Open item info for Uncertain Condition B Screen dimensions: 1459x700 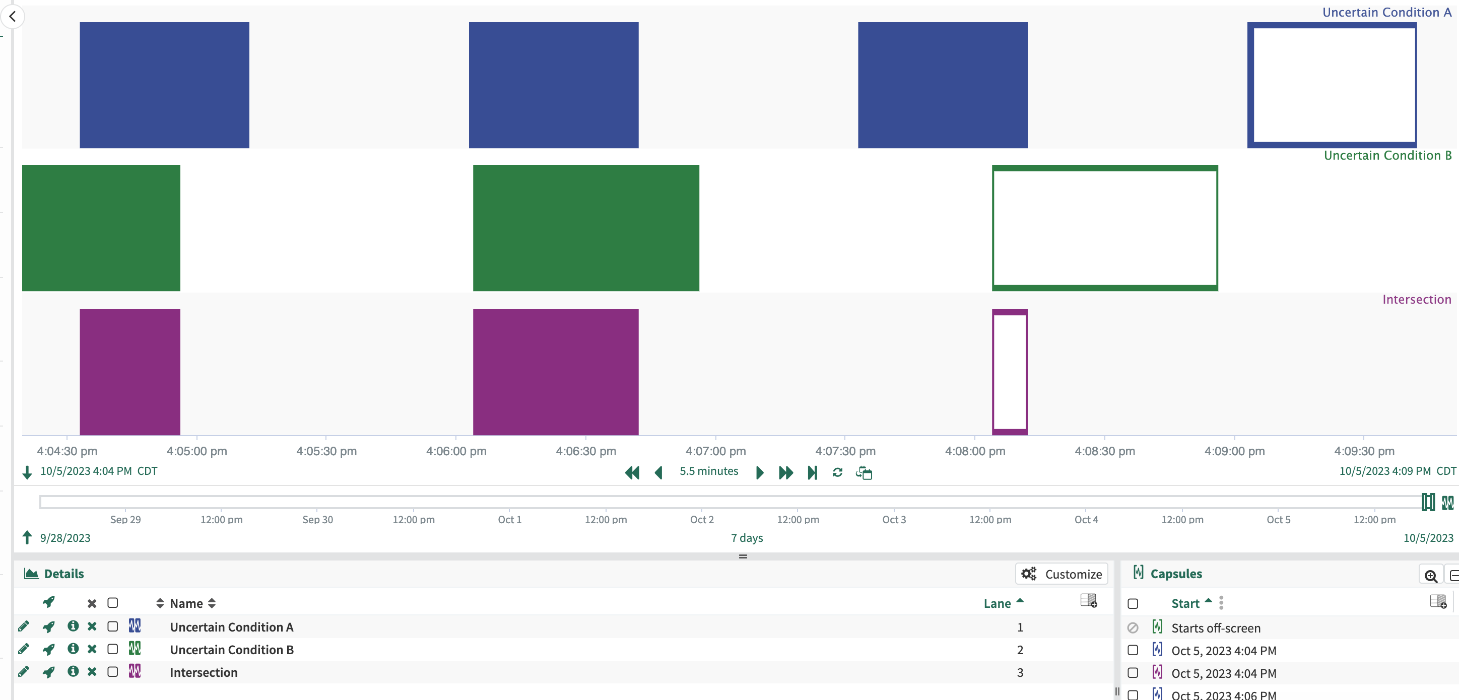[x=73, y=649]
